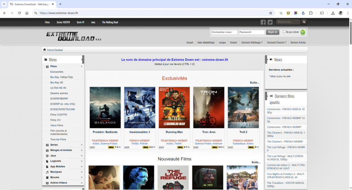Viewport: 352px width, 190px height.
Task: Open a new browser tab
Action: pos(60,4)
